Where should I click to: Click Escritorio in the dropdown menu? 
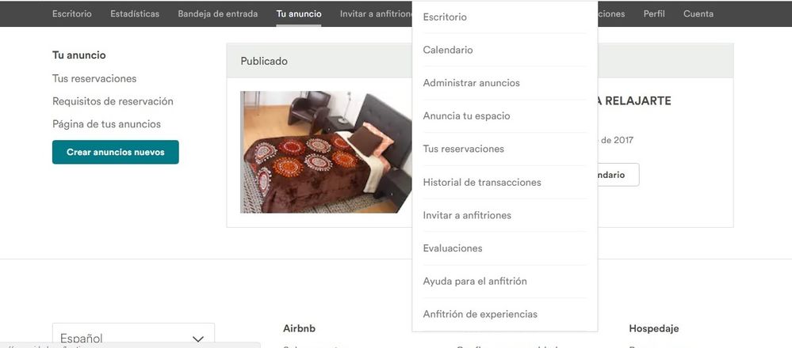(x=445, y=17)
